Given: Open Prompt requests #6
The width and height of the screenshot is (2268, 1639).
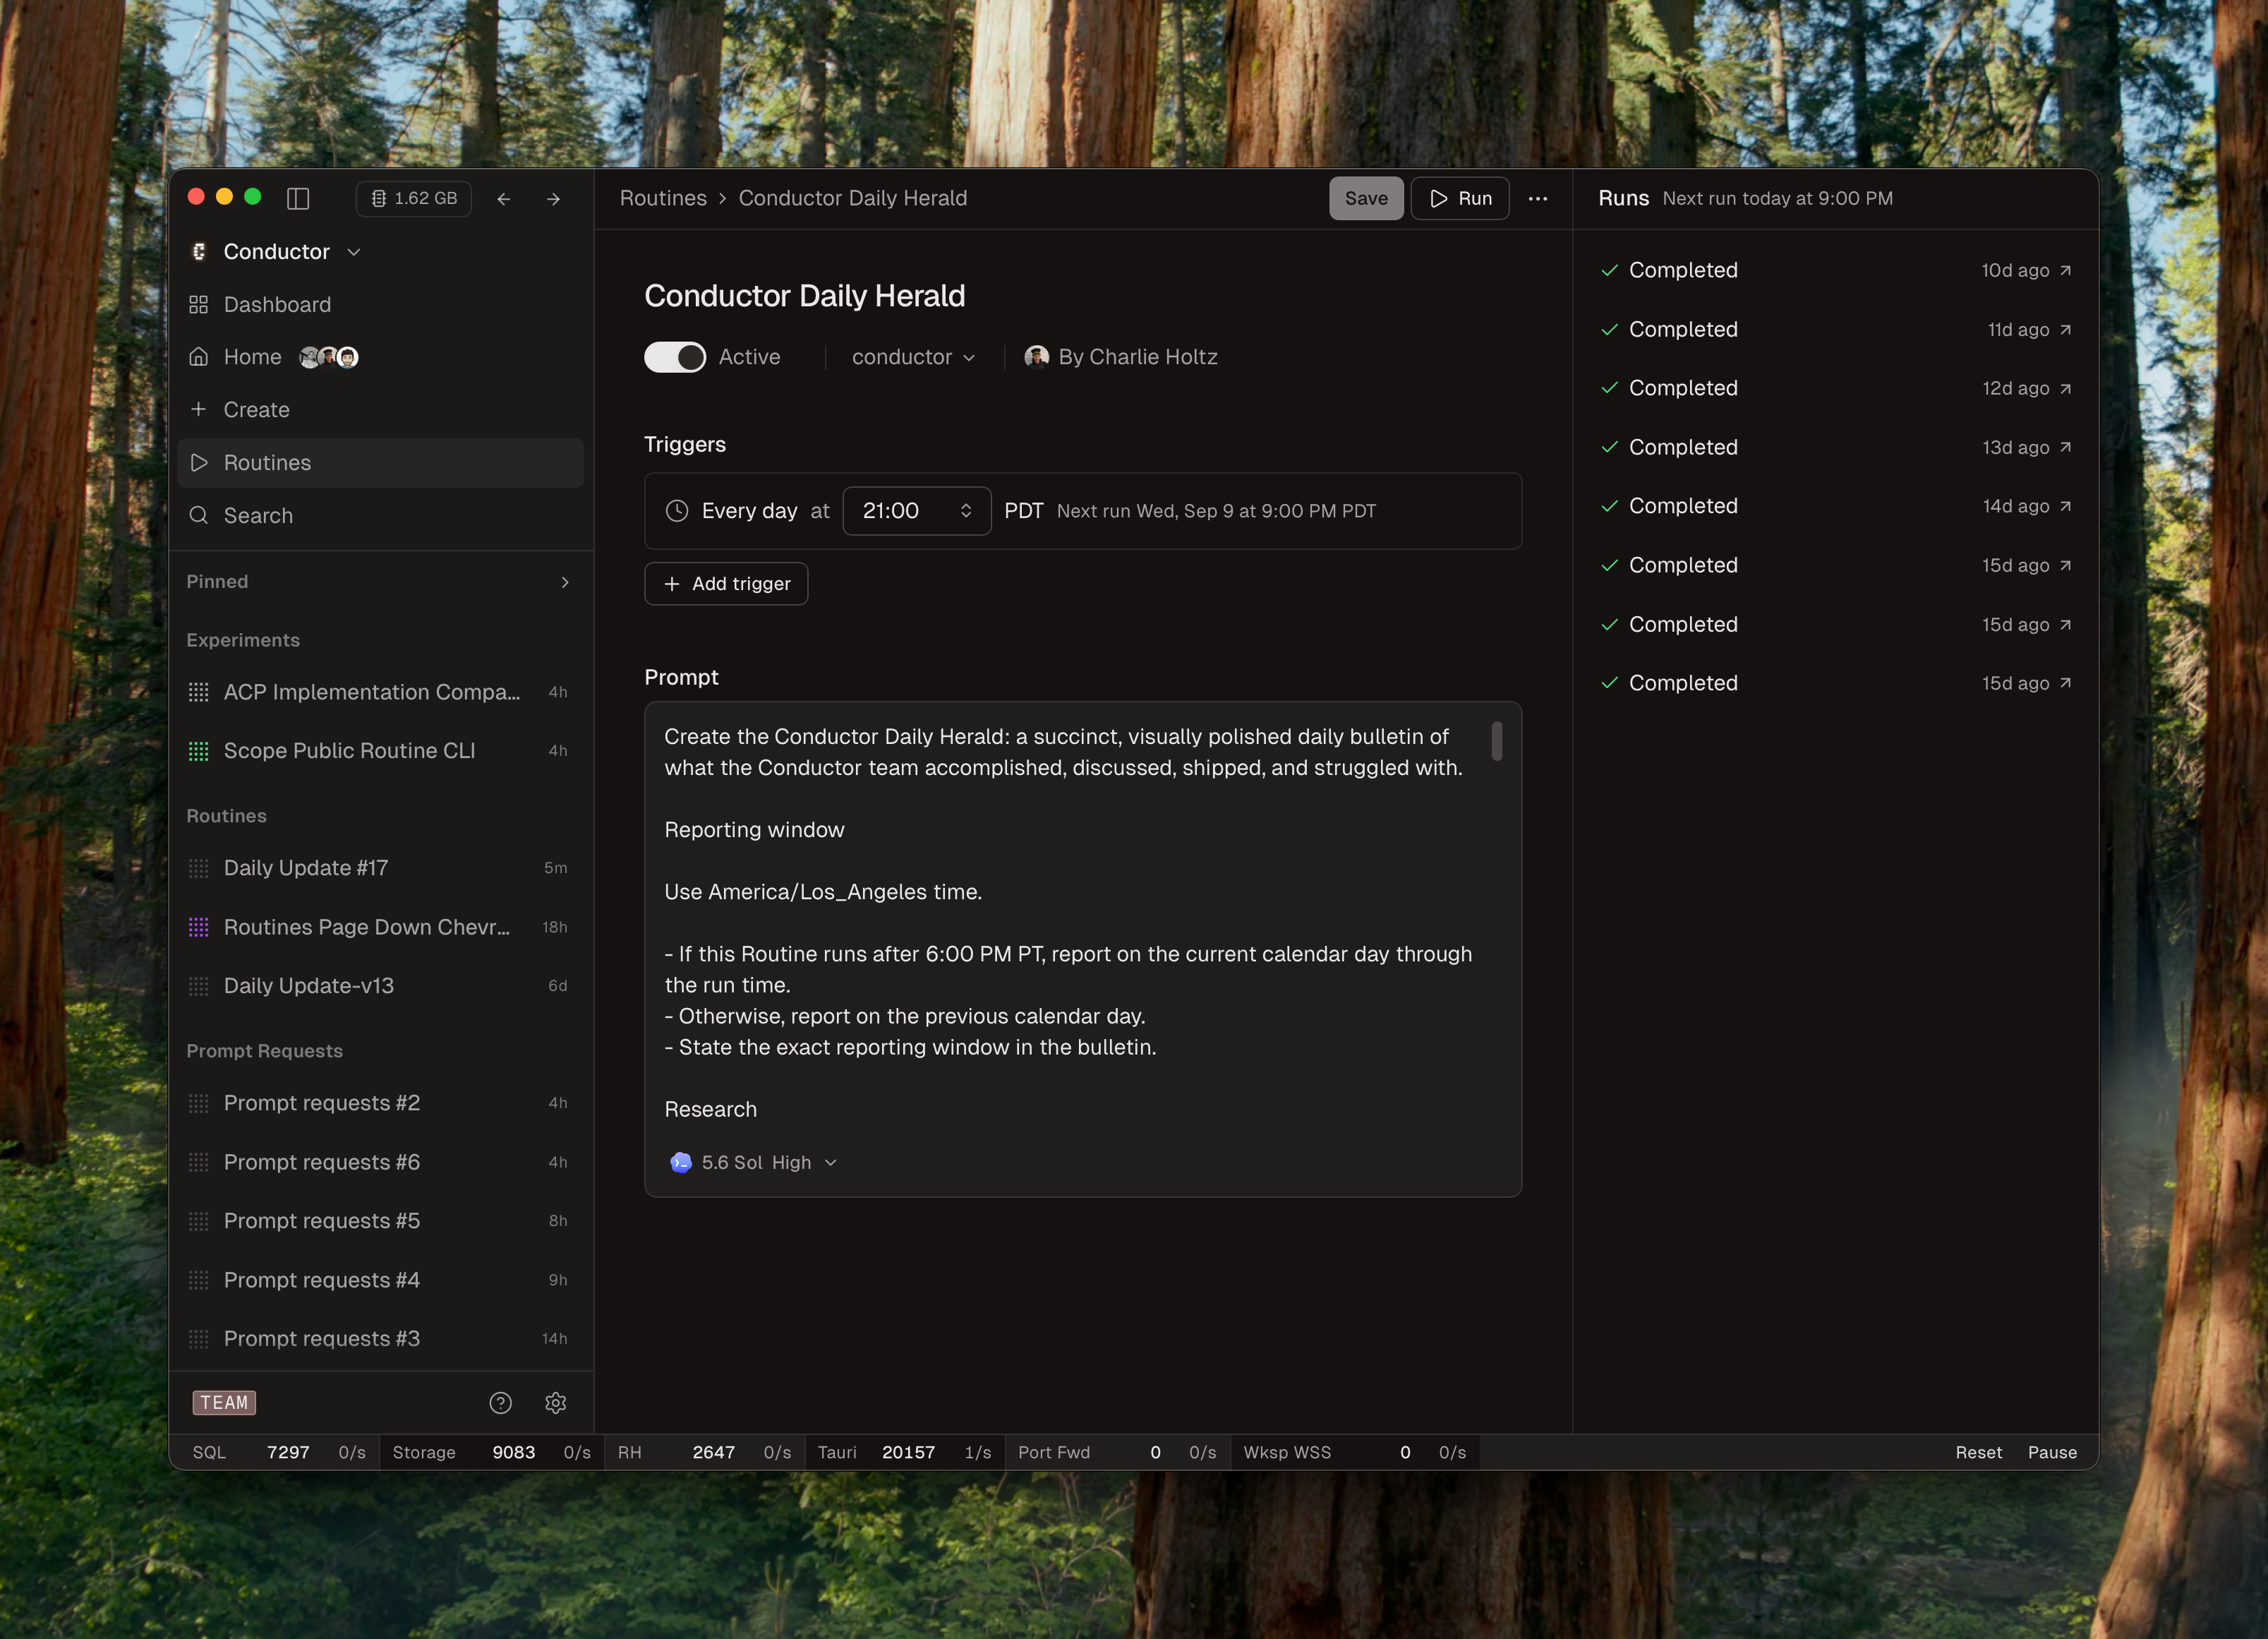Looking at the screenshot, I should click(380, 1162).
